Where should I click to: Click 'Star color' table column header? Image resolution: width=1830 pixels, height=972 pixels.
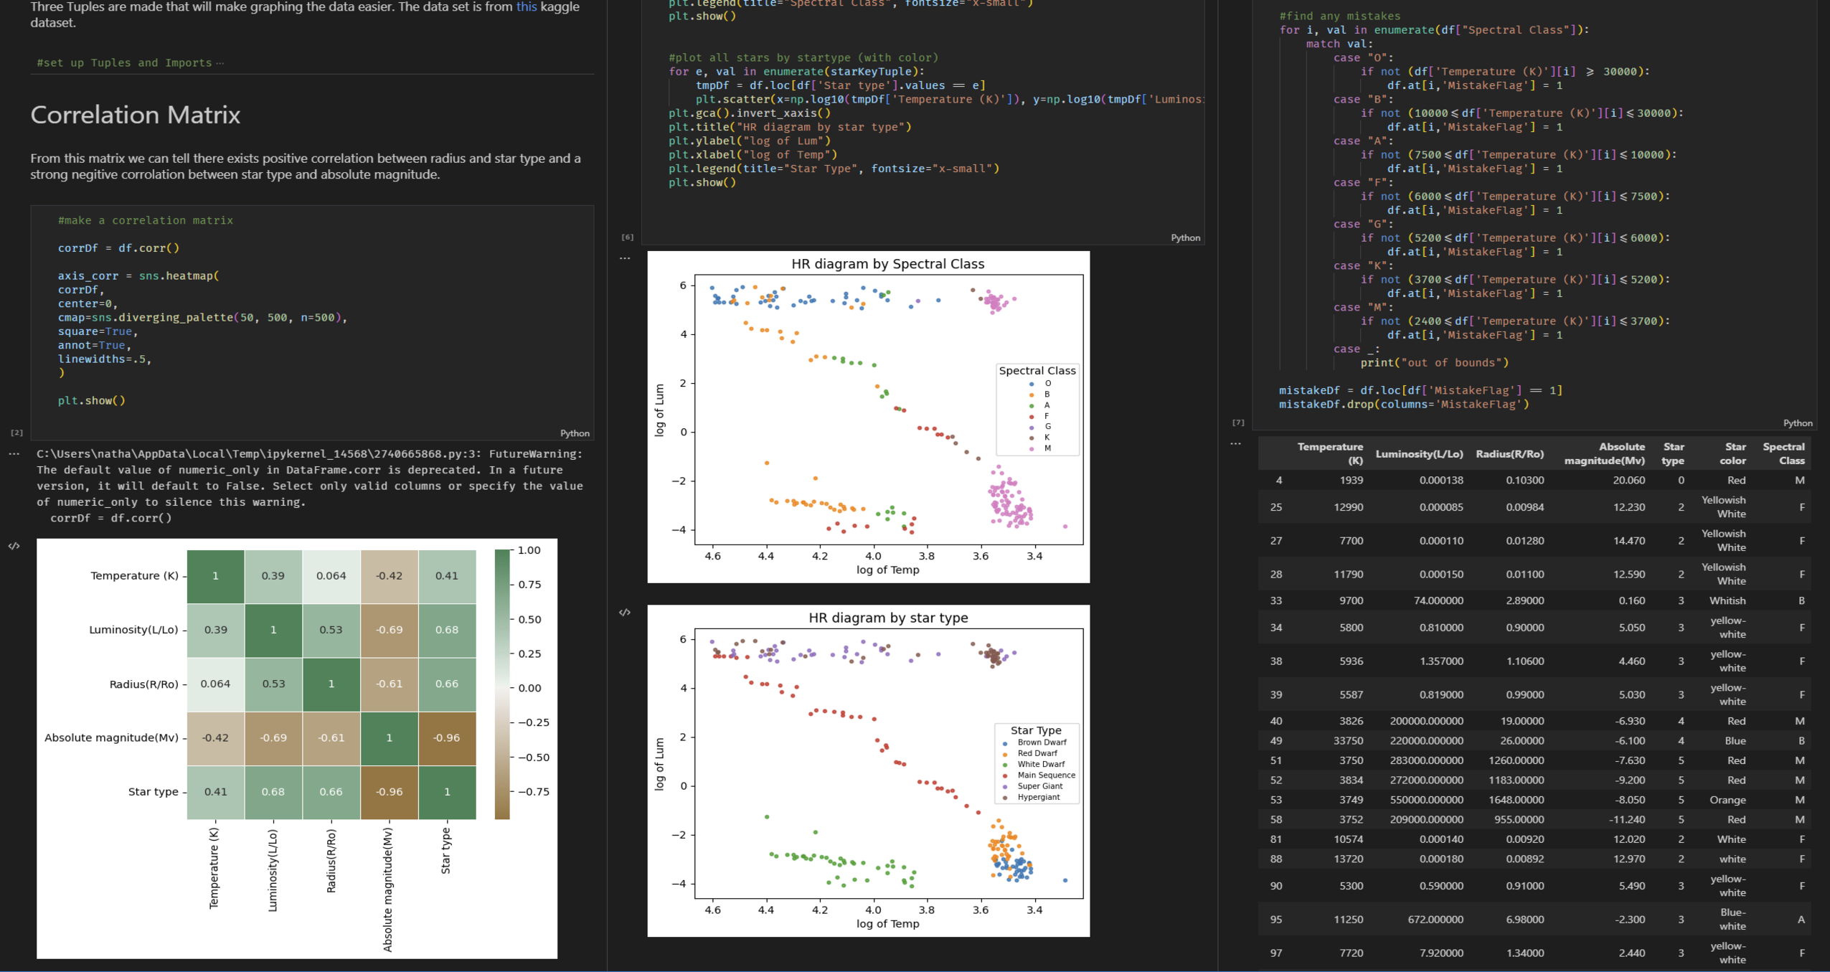click(x=1733, y=453)
